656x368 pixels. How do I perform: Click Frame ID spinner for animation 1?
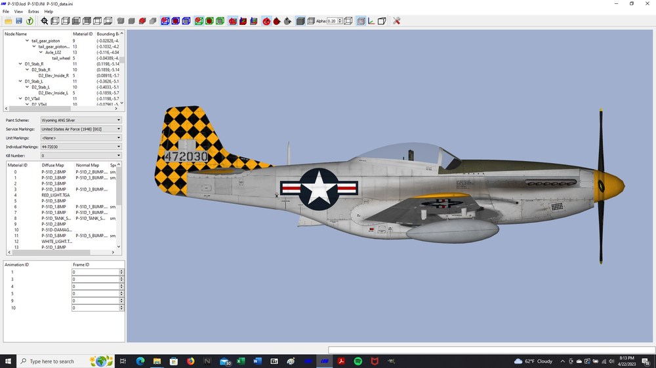[x=121, y=272]
